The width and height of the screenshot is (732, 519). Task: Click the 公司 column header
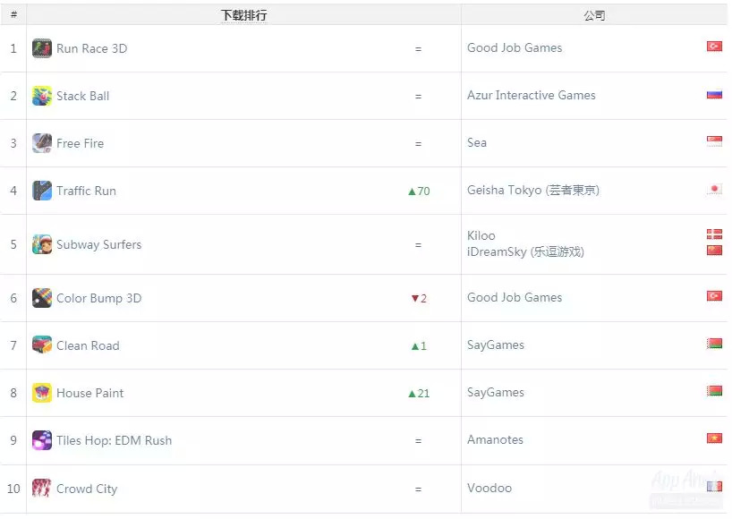[x=594, y=15]
